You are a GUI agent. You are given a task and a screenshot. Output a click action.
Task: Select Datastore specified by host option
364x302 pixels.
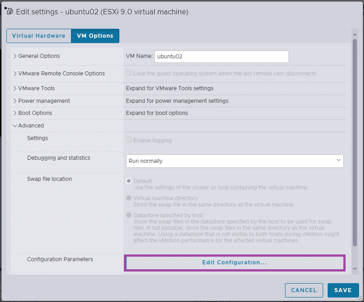coord(129,215)
